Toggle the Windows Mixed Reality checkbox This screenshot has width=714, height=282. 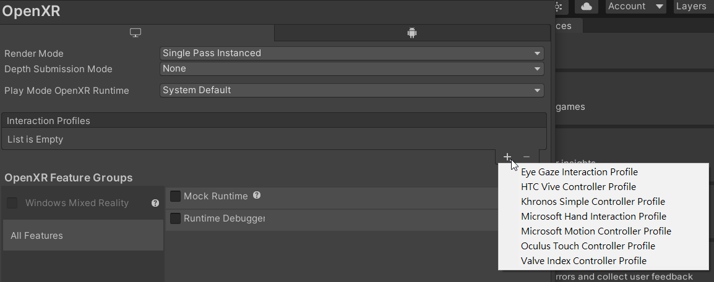(12, 203)
